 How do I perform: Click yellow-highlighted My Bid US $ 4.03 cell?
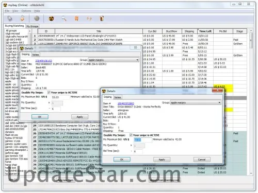(223, 86)
